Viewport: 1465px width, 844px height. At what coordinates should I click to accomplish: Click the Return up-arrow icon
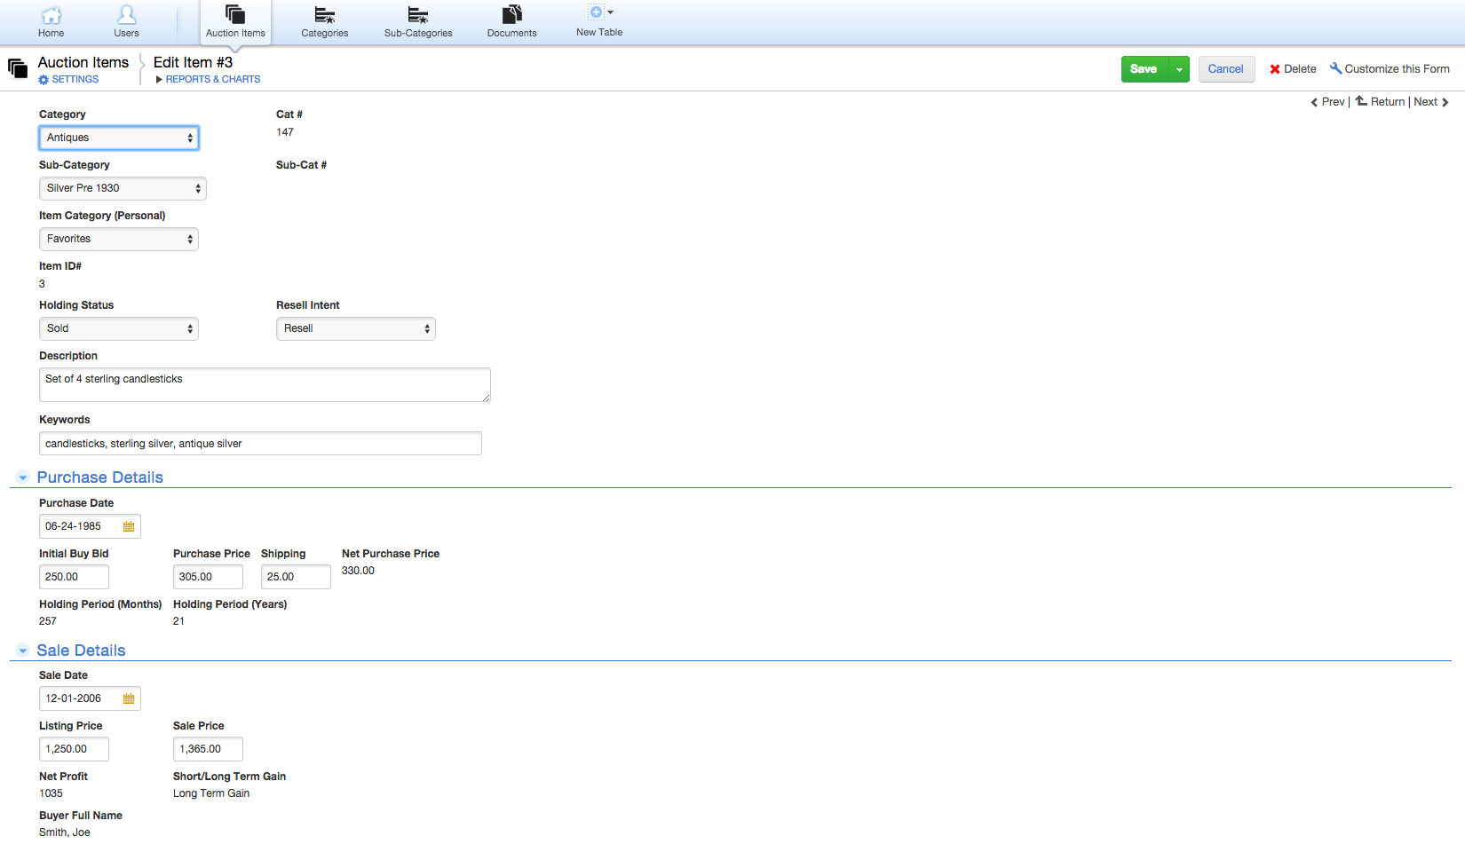pyautogui.click(x=1361, y=101)
